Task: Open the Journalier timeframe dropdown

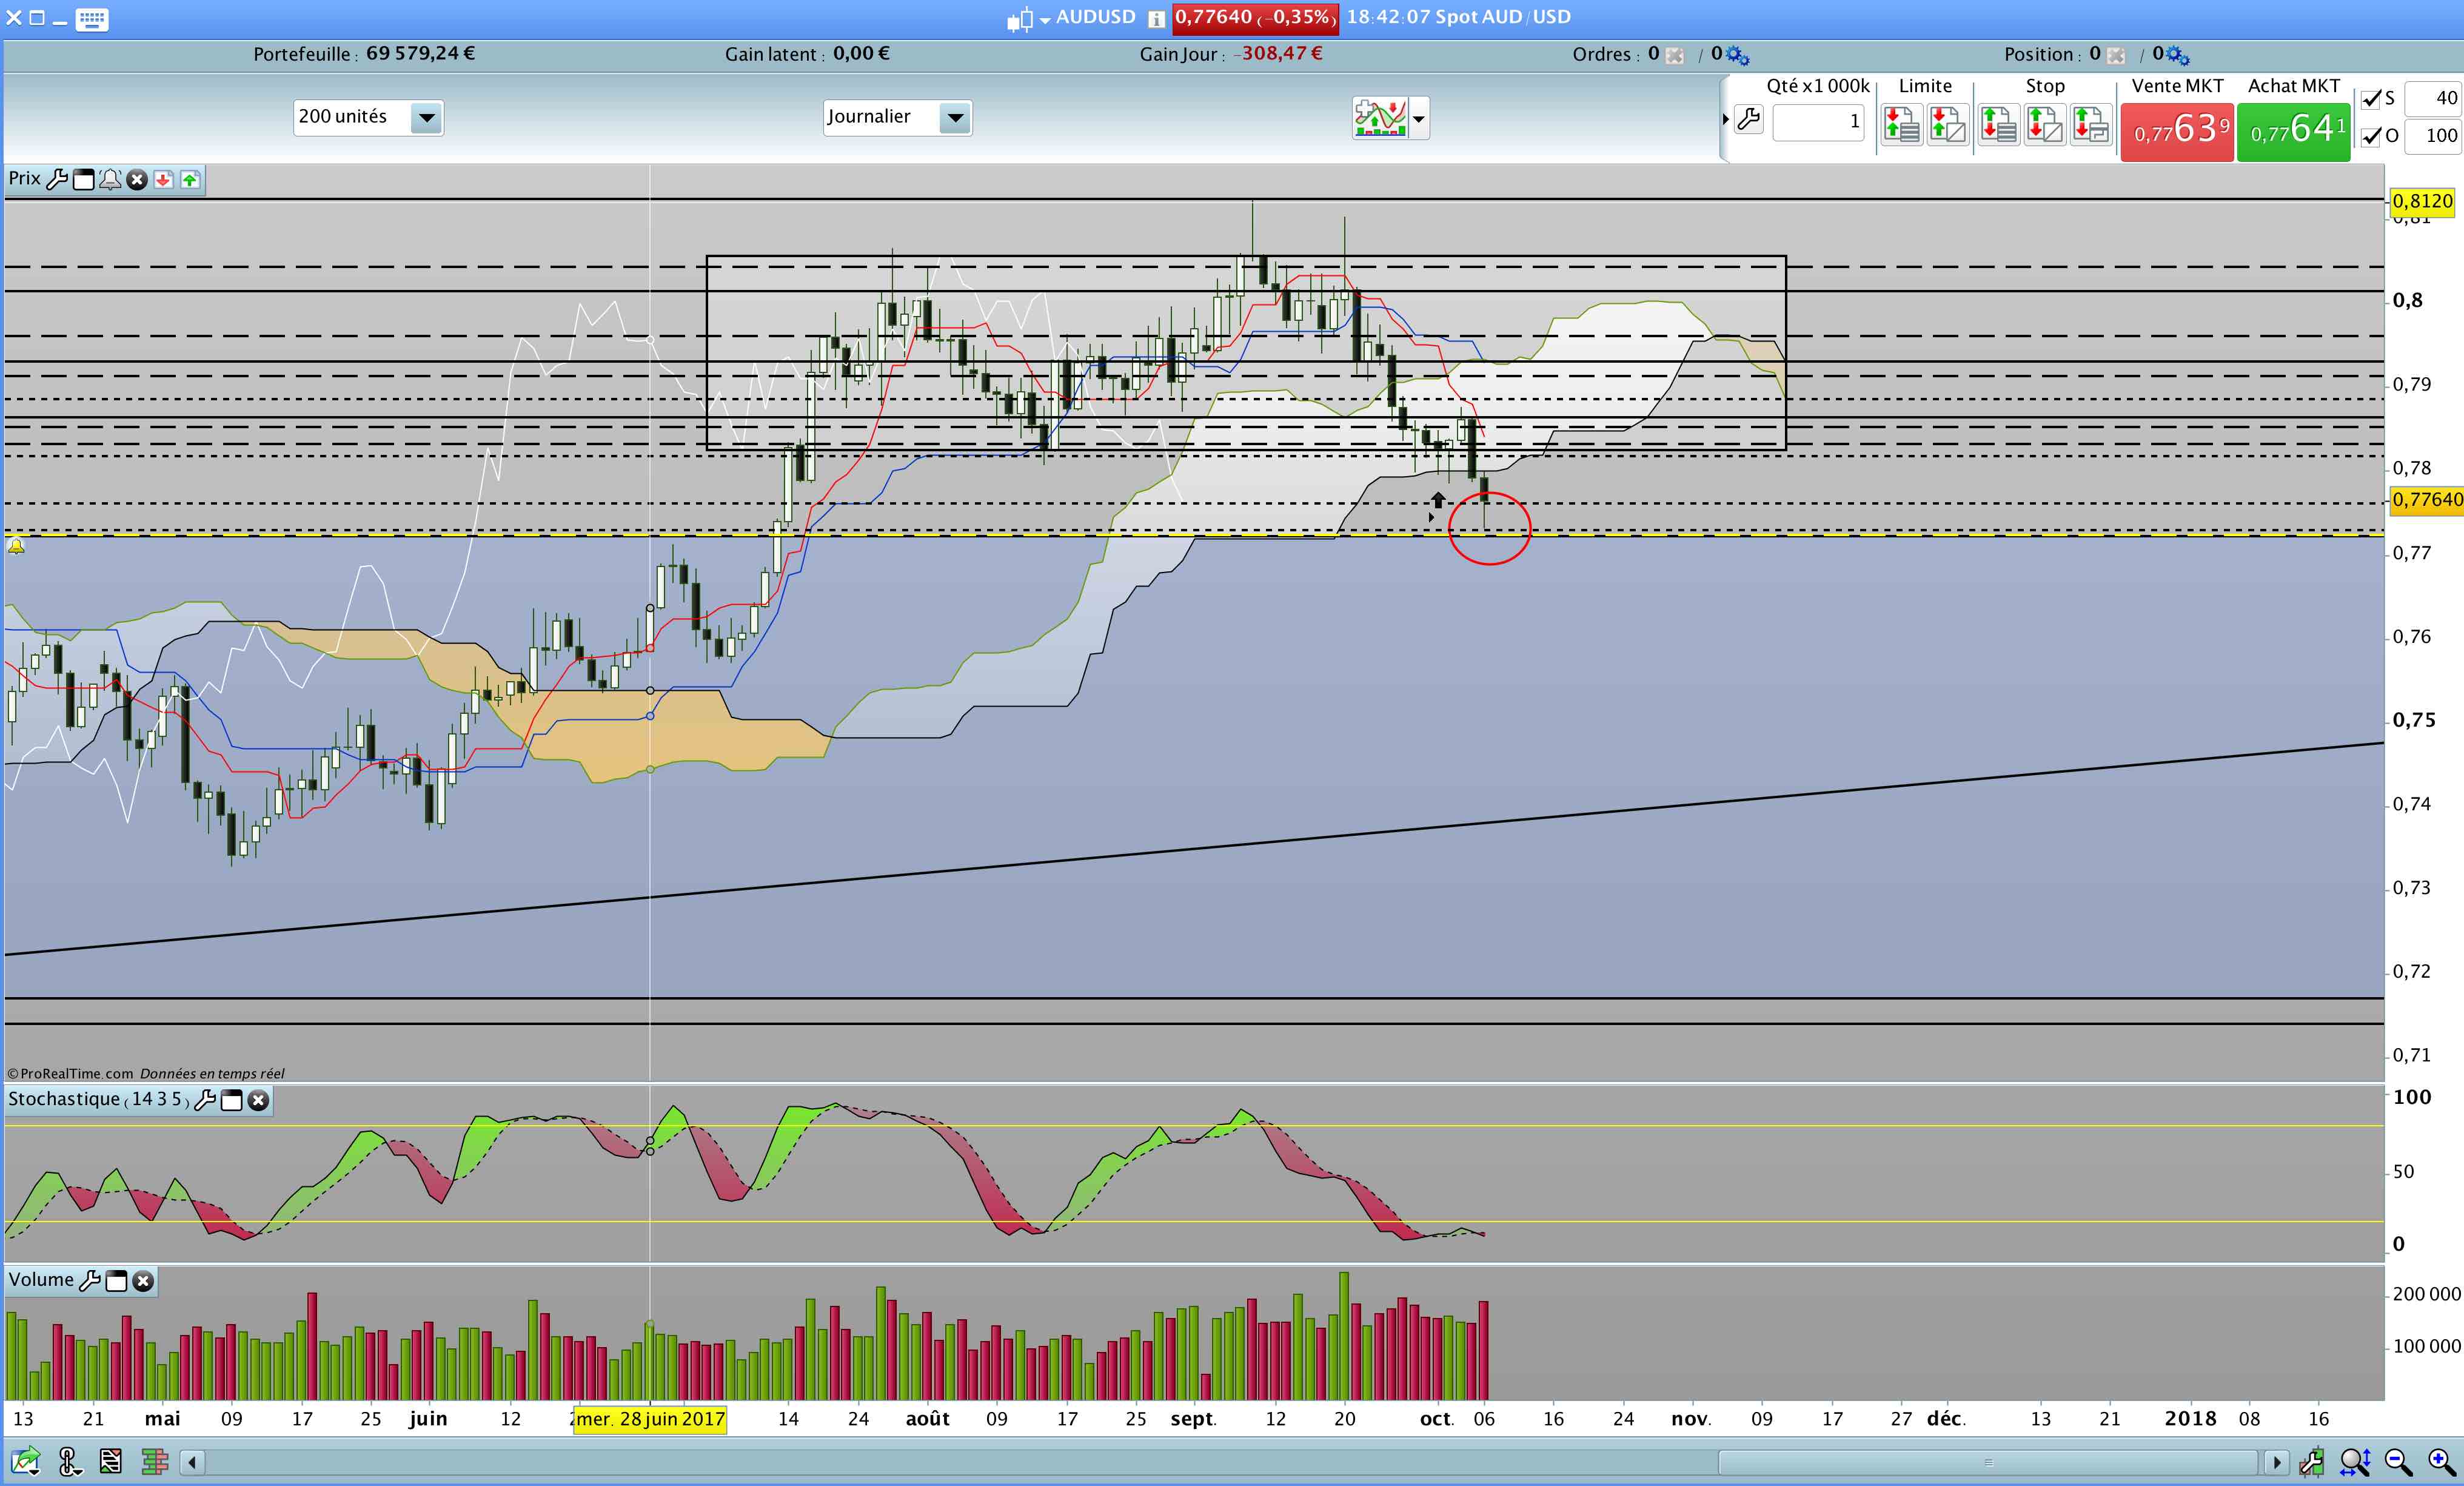Action: pos(955,118)
